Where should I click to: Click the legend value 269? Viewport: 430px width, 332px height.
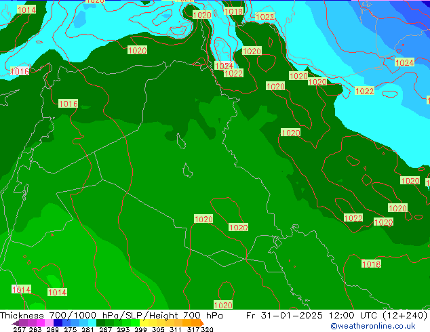tap(52, 329)
